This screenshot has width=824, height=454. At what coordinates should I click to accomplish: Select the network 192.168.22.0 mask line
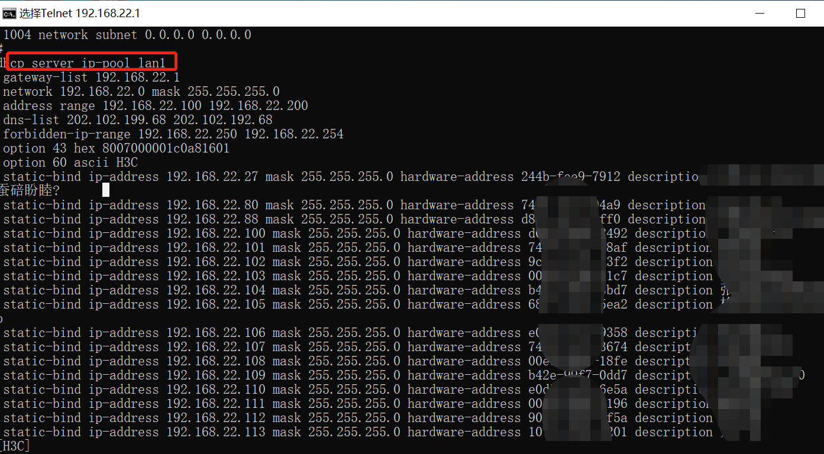(141, 92)
